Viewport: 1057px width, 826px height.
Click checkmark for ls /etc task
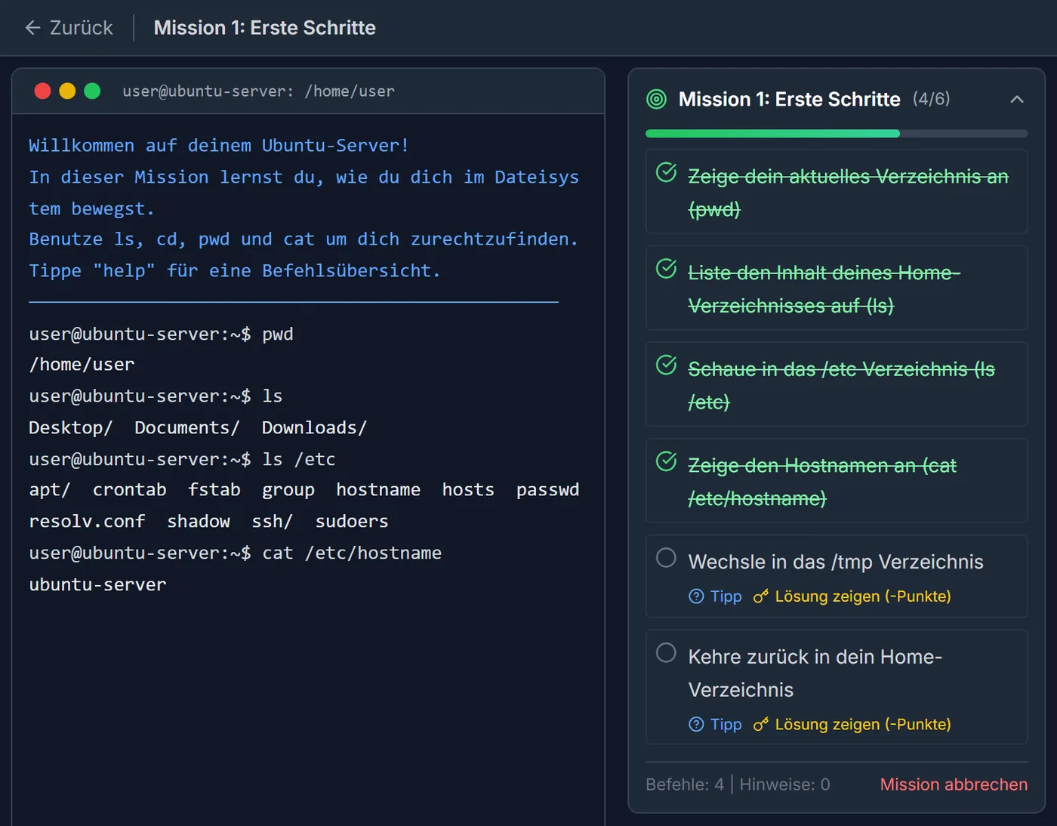[x=666, y=365]
